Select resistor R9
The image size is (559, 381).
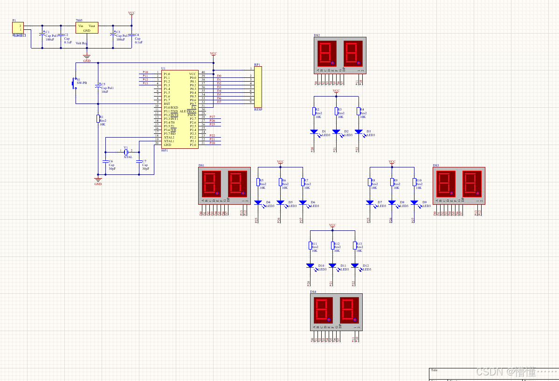[392, 182]
